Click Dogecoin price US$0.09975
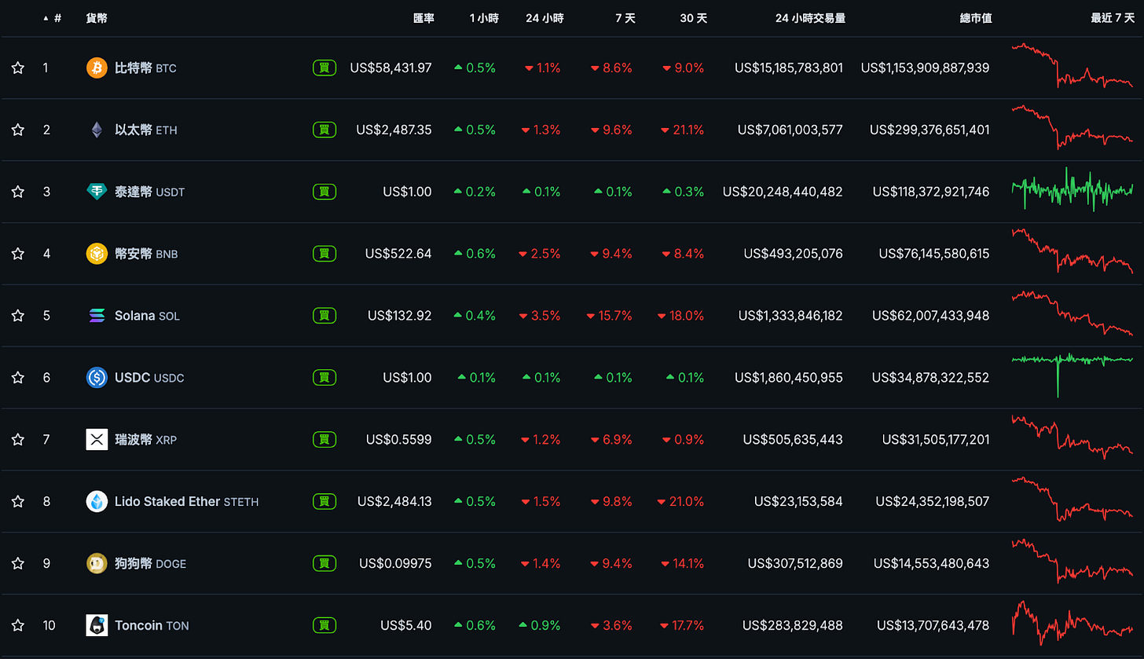Screen dimensions: 1144x659 pyautogui.click(x=395, y=563)
